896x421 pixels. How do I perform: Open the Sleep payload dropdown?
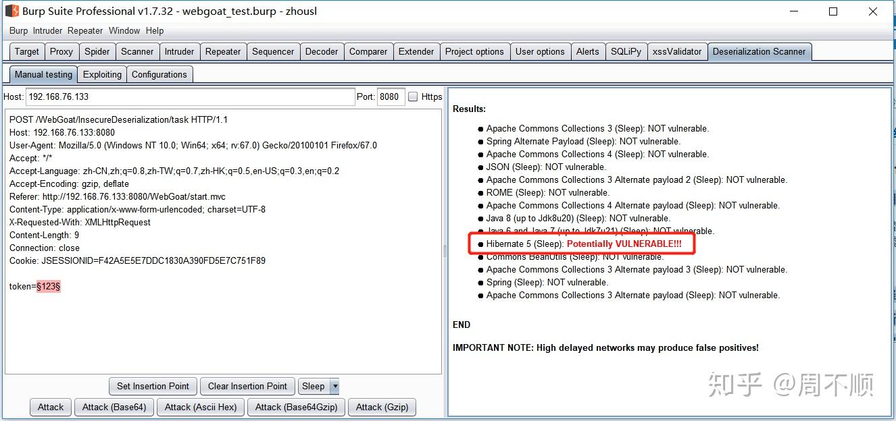point(334,386)
